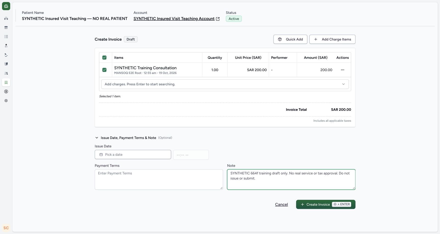Viewport: 440px width, 234px height.
Task: Open three-dot actions for Training Consultation
Action: coord(342,70)
